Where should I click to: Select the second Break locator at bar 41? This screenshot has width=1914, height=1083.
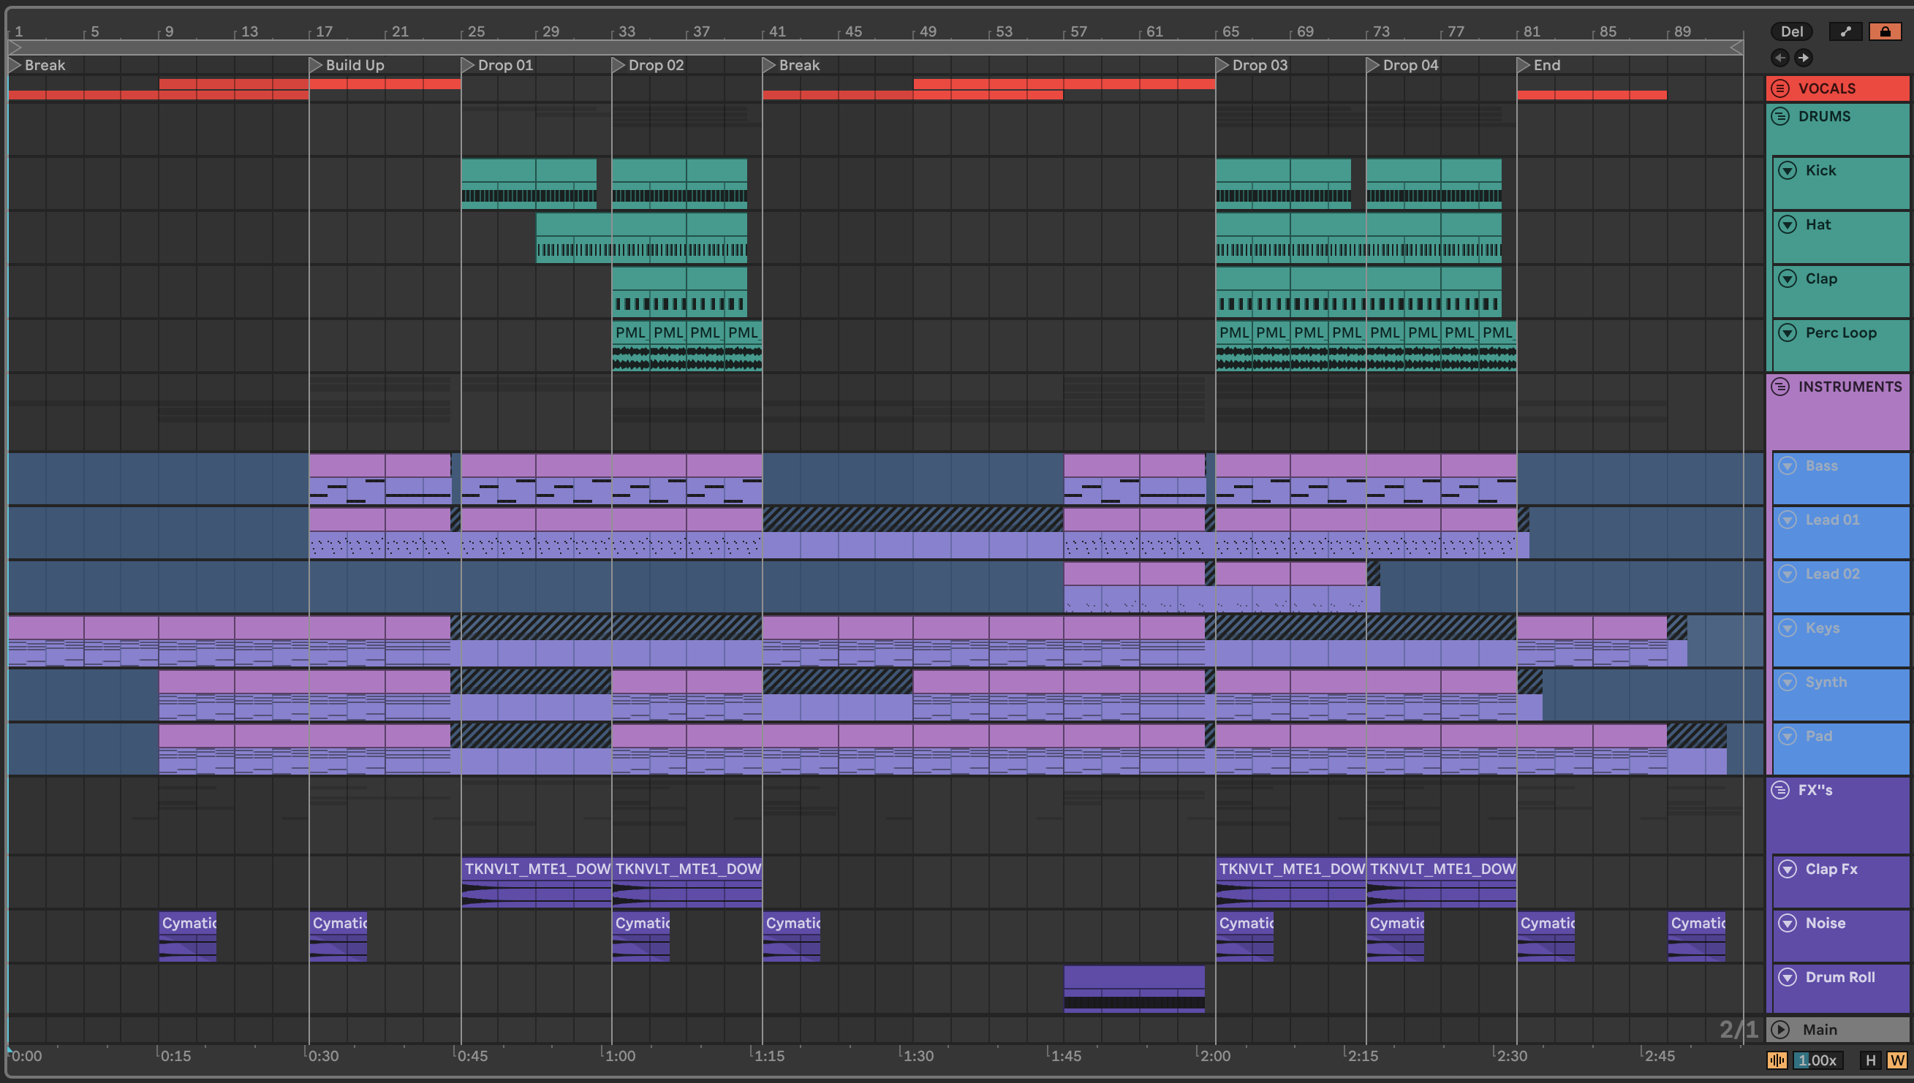792,66
